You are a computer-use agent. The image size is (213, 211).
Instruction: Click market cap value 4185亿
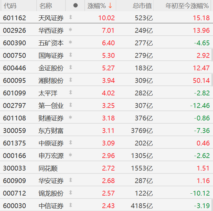click(142, 206)
